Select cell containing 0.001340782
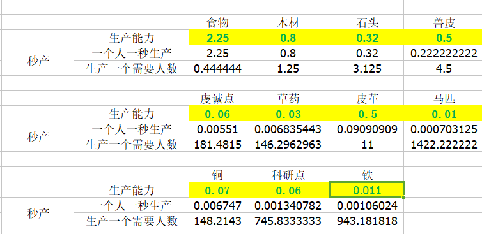 tap(288, 205)
